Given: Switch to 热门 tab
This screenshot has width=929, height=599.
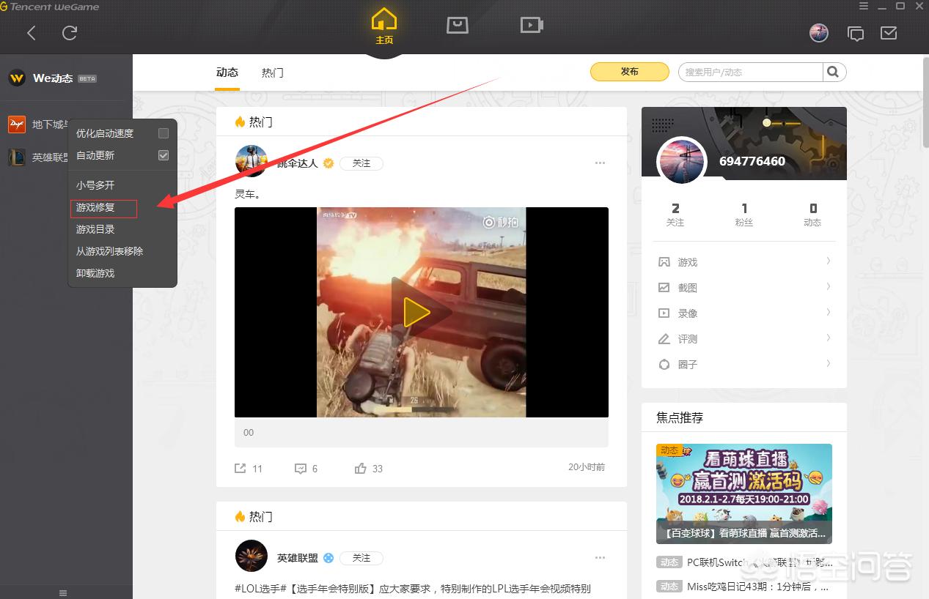Looking at the screenshot, I should 273,72.
